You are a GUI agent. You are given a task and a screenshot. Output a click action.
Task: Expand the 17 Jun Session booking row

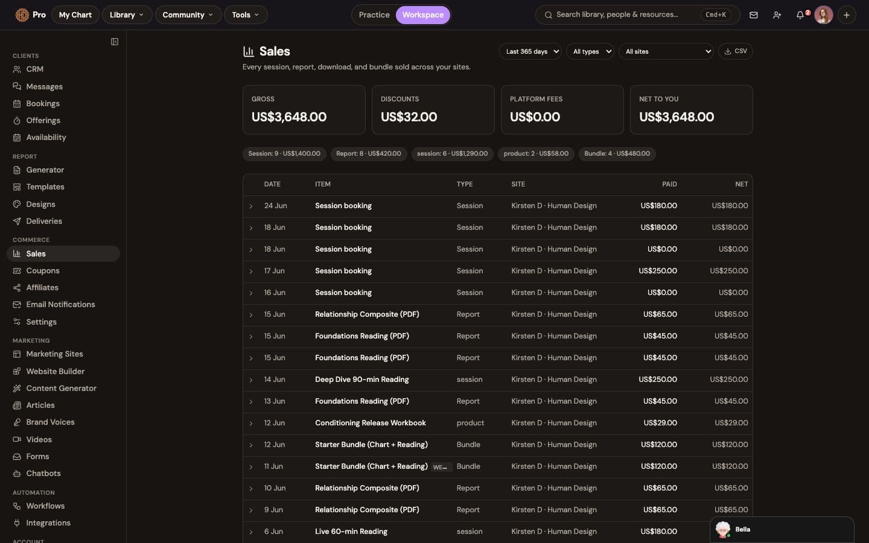251,271
